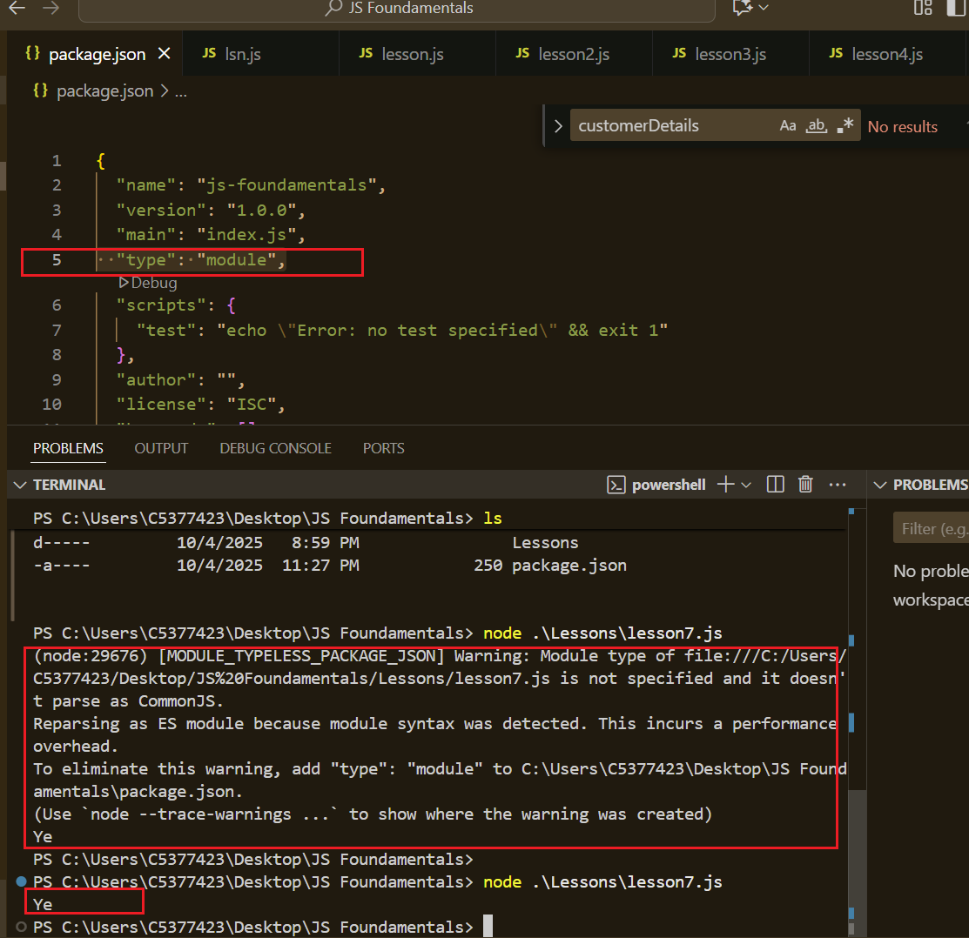Screen dimensions: 969x938
Task: Open the DEBUG CONSOLE panel tab
Action: [275, 447]
